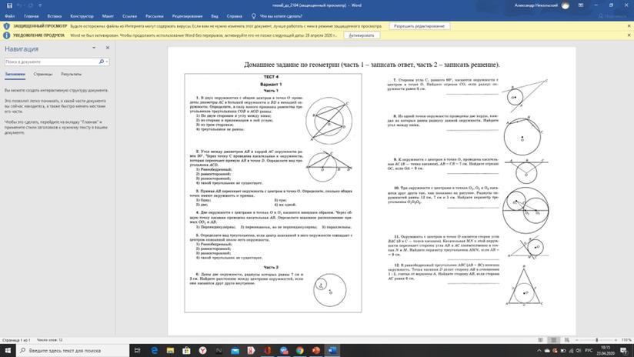Select the Рассылки ribbon tab
Image resolution: width=634 pixels, height=357 pixels.
155,16
